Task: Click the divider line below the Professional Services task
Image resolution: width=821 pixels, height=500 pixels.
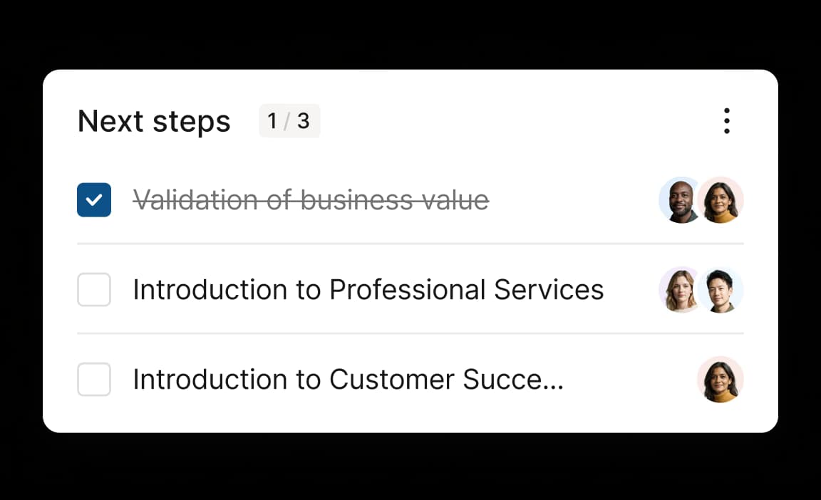Action: [x=410, y=333]
